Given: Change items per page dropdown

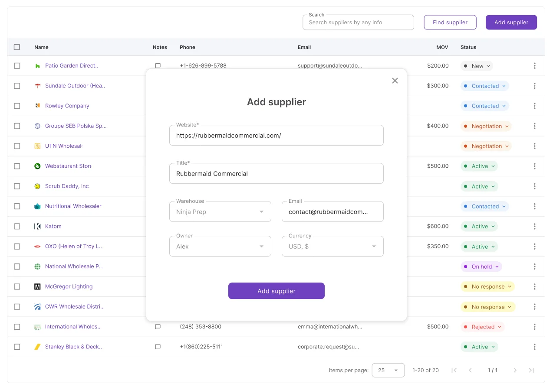Looking at the screenshot, I should pyautogui.click(x=388, y=370).
